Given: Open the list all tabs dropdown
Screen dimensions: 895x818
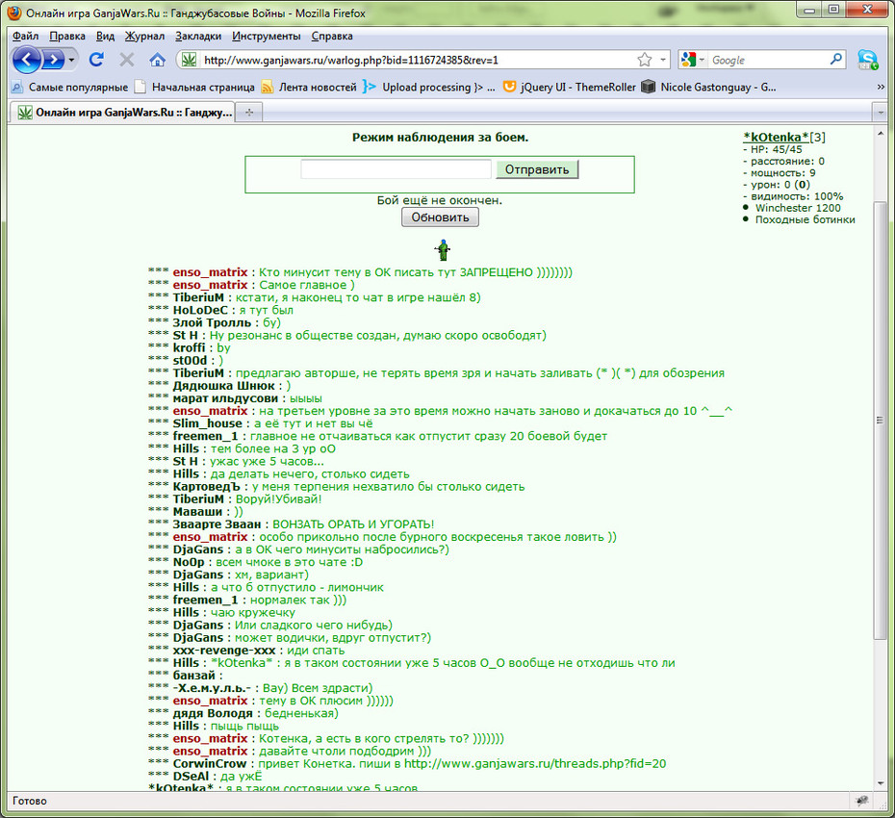Looking at the screenshot, I should (881, 113).
